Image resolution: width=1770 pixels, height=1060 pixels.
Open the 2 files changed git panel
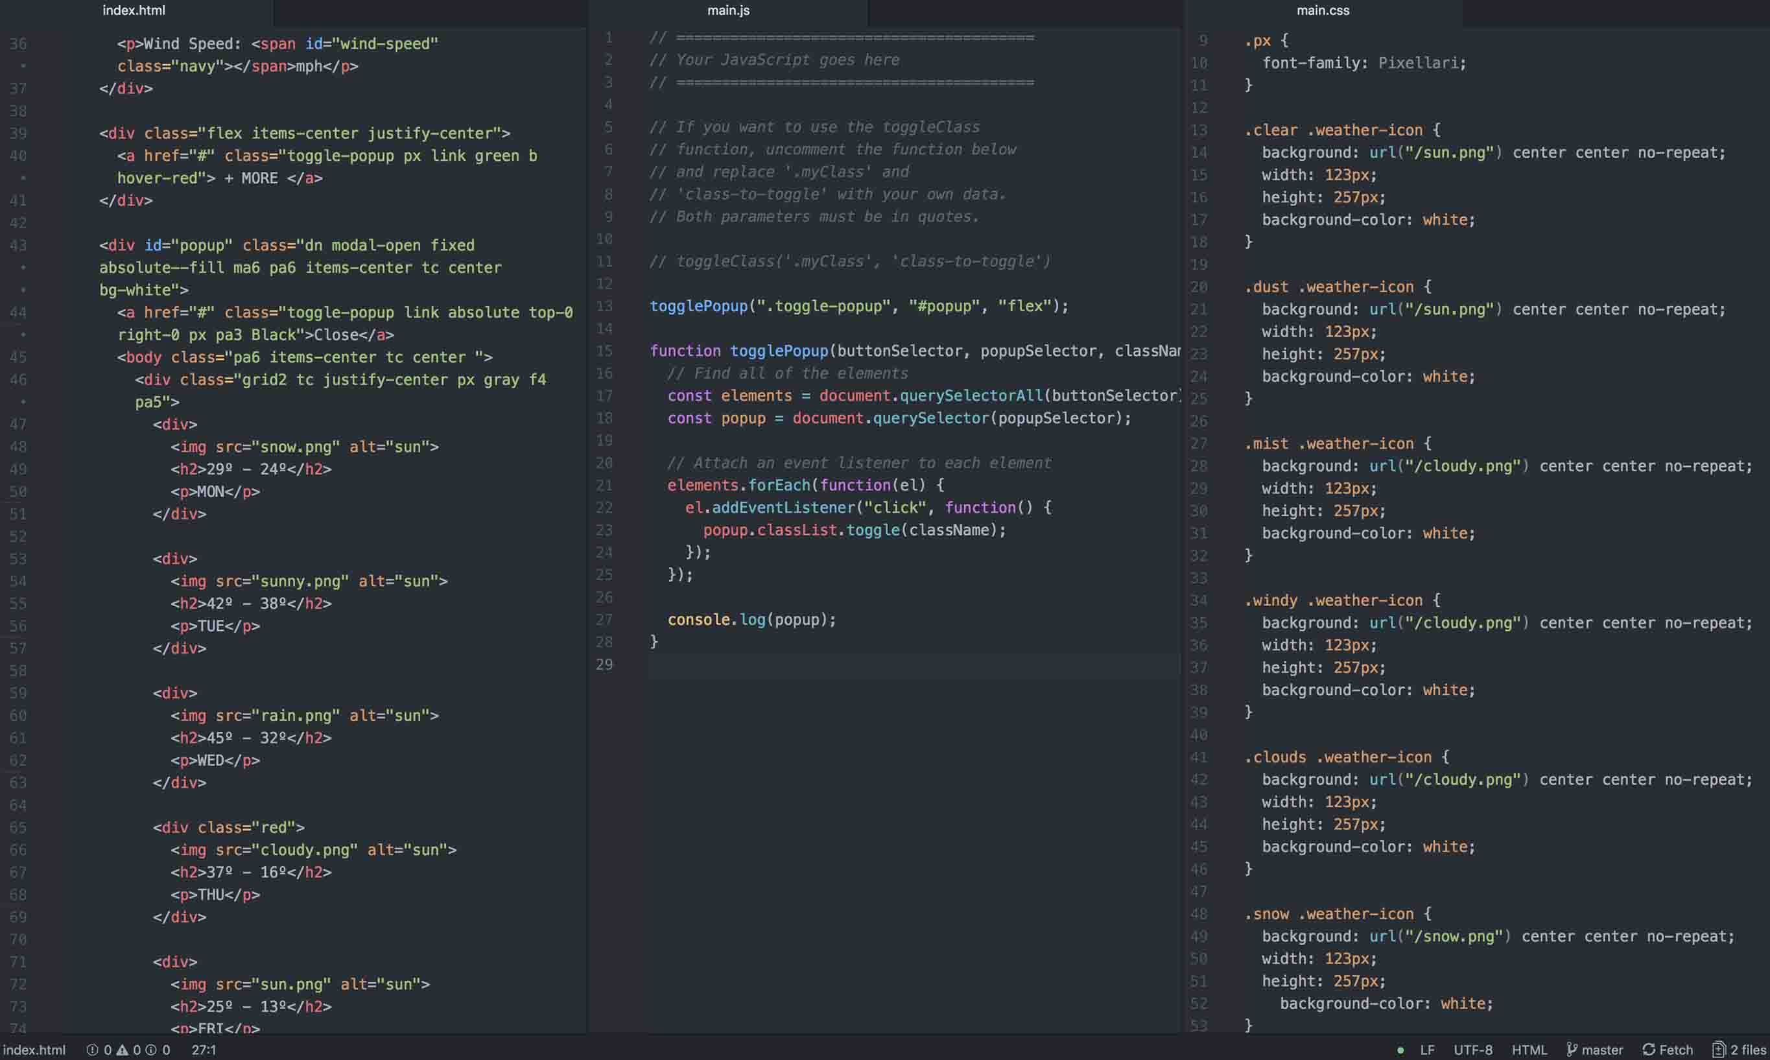point(1740,1050)
